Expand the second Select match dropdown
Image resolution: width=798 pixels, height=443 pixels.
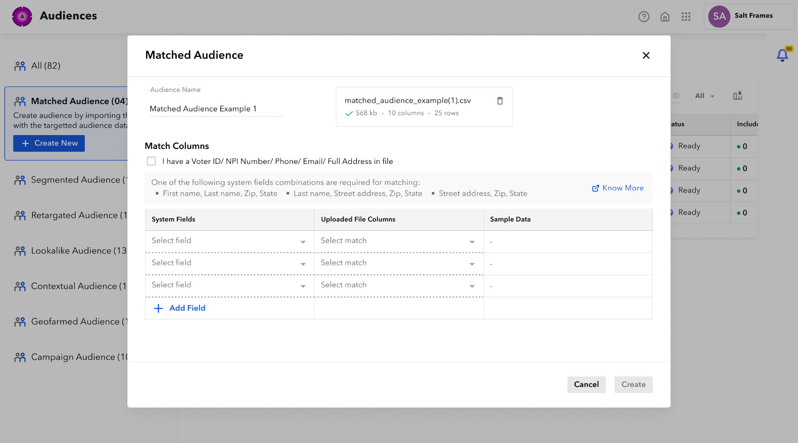click(398, 263)
